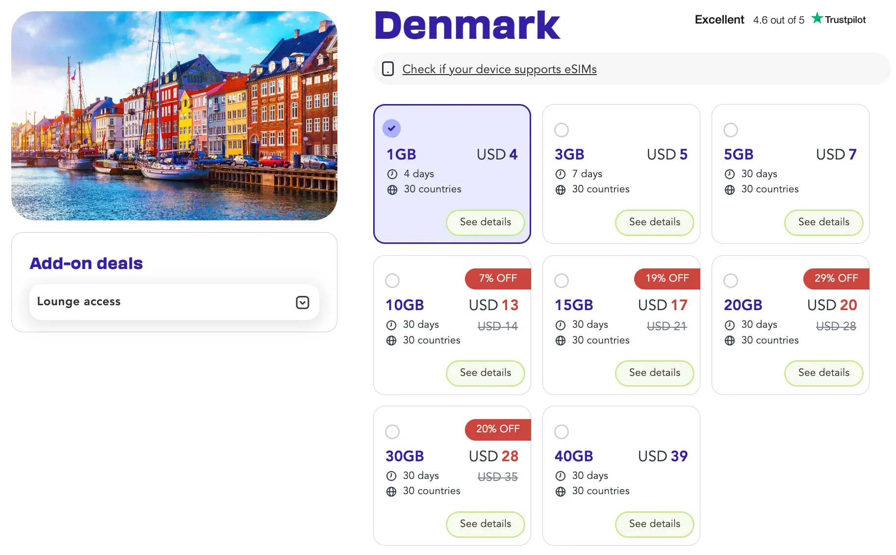The width and height of the screenshot is (896, 555).
Task: Click the 'USD 7' price on 5GB
Action: (836, 154)
